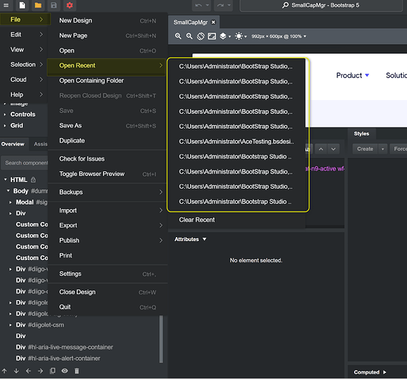Click the duplicate component icon below Overview tree
The image size is (407, 379).
click(x=52, y=371)
